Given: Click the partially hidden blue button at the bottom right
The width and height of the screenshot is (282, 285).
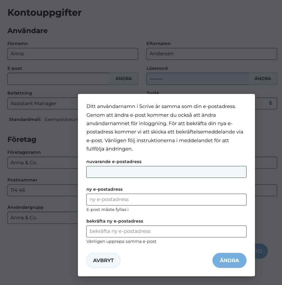Looking at the screenshot, I should tap(262, 251).
